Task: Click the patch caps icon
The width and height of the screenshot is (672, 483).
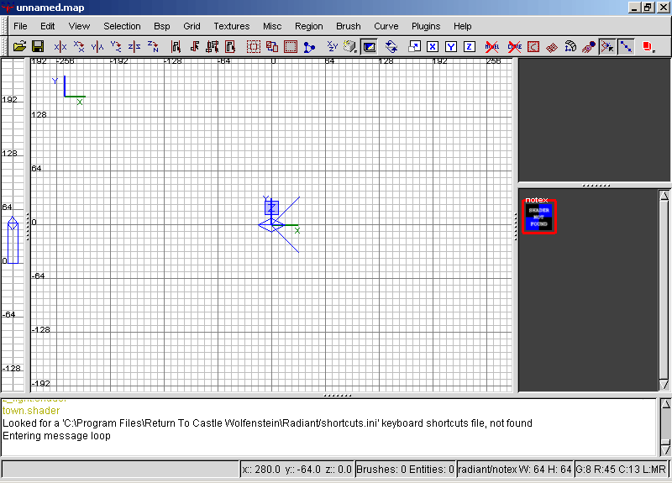Action: tap(589, 46)
